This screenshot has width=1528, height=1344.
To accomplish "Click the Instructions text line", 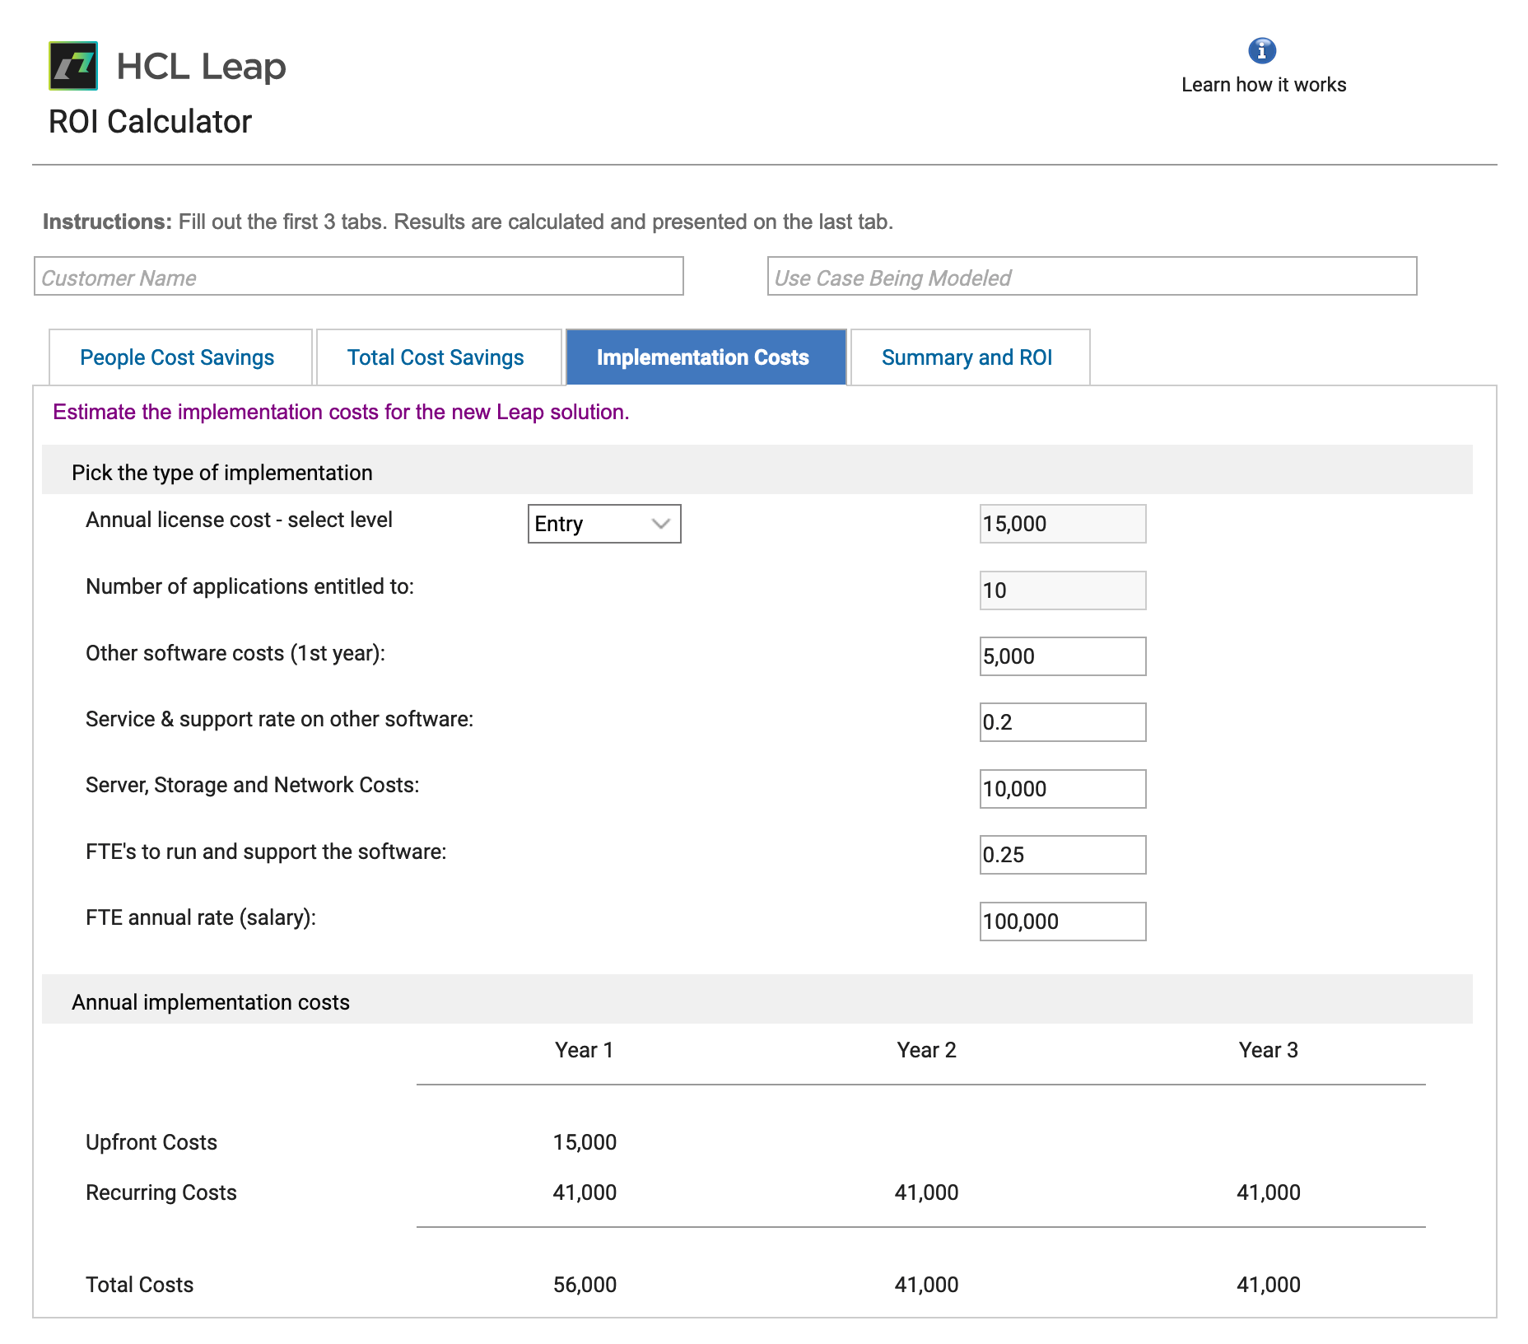I will pyautogui.click(x=468, y=222).
